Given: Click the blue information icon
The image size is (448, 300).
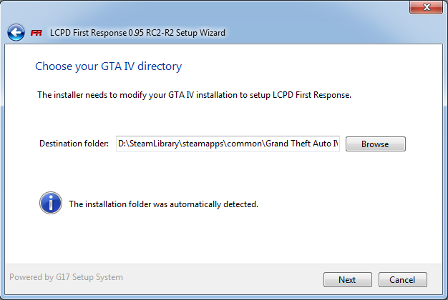Looking at the screenshot, I should [50, 203].
